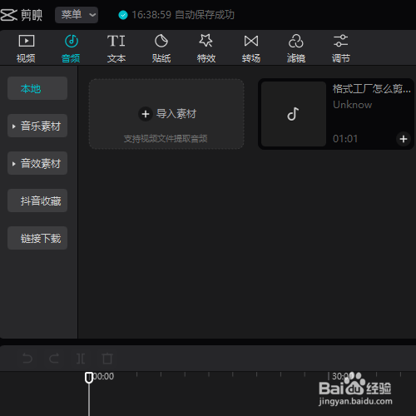Open the 菜单 dropdown menu
The height and width of the screenshot is (416, 416).
tap(77, 15)
